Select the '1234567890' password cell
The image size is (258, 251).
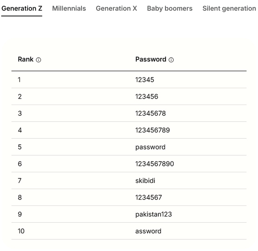[154, 164]
